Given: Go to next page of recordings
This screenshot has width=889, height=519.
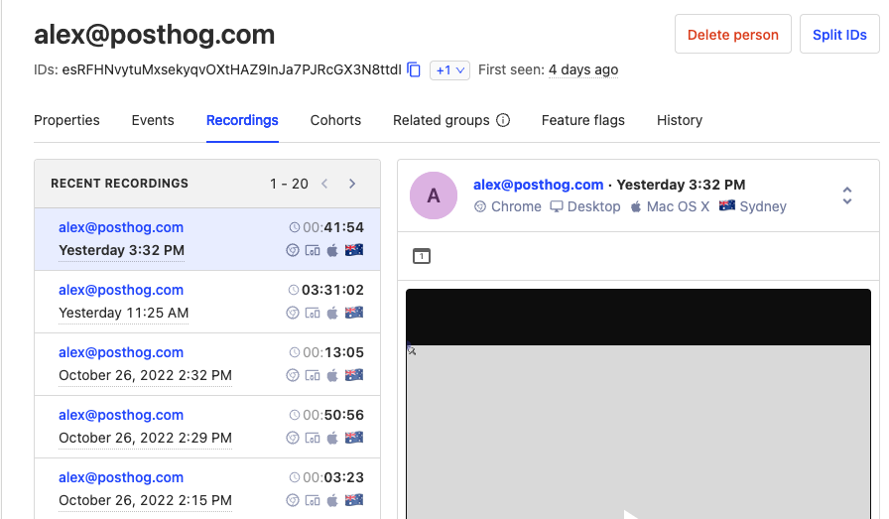Looking at the screenshot, I should pos(352,184).
